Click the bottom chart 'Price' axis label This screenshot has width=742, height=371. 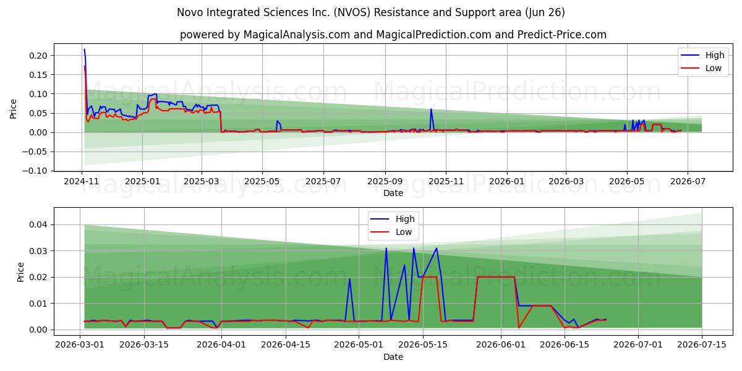click(x=21, y=271)
